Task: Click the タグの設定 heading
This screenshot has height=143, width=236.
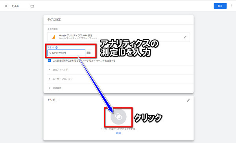Action: click(54, 20)
